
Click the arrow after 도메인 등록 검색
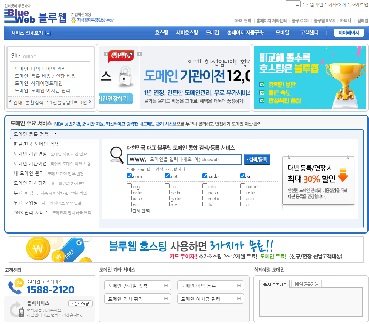pyautogui.click(x=54, y=133)
